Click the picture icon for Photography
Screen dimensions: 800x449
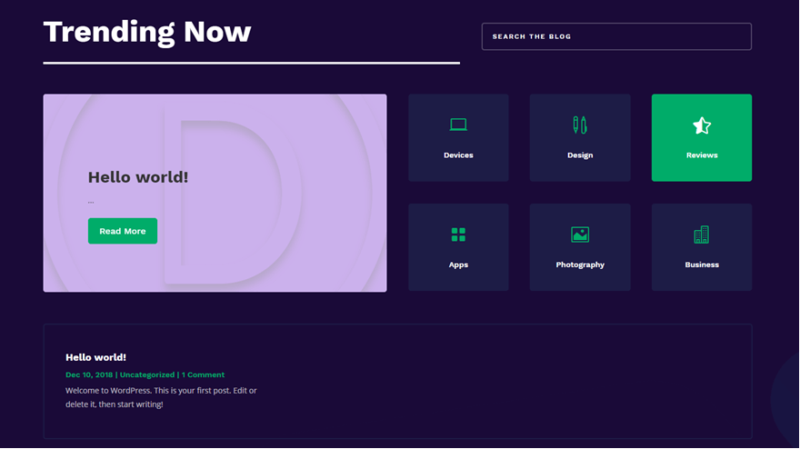tap(580, 234)
